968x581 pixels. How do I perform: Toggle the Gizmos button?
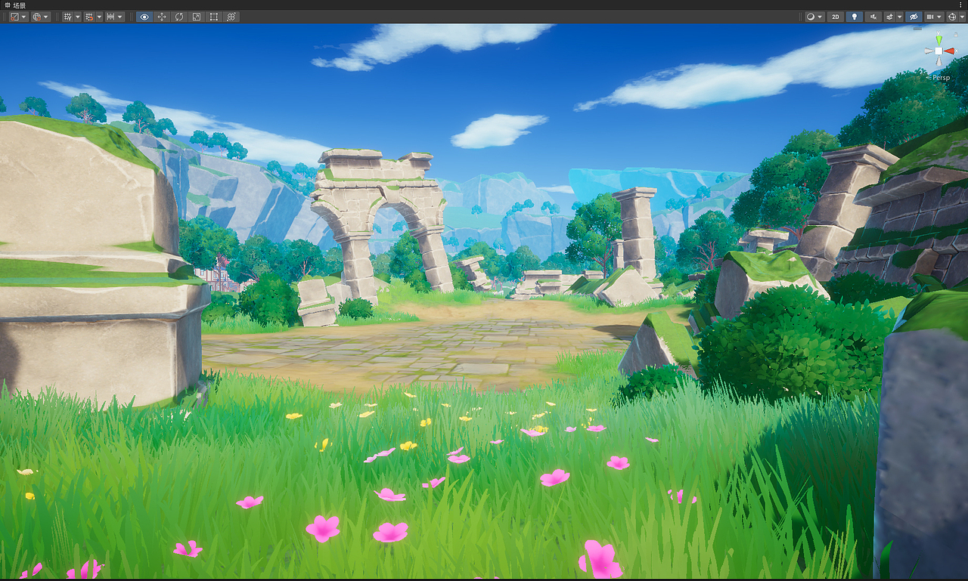click(x=952, y=17)
